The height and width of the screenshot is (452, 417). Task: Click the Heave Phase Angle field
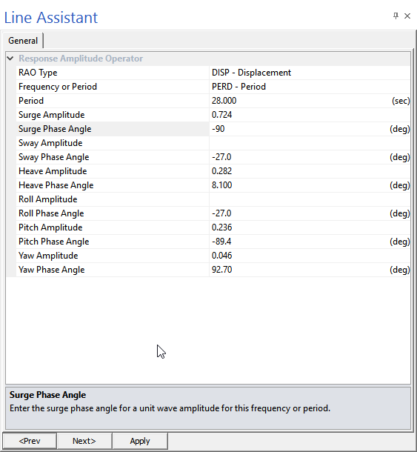tap(310, 185)
